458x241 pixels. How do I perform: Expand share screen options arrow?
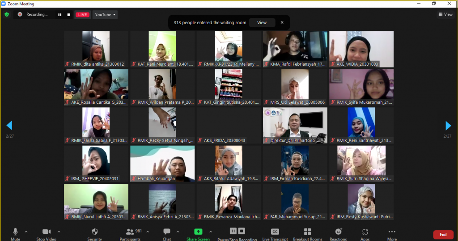point(211,232)
